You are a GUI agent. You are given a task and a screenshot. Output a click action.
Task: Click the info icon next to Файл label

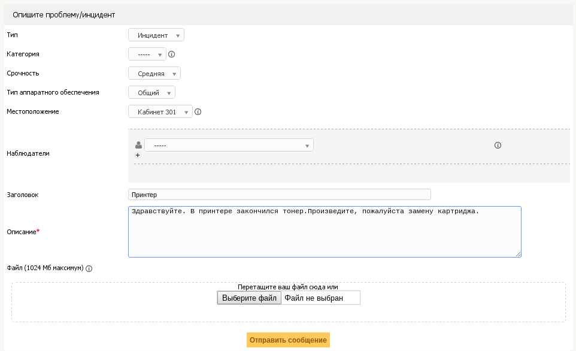pyautogui.click(x=89, y=269)
